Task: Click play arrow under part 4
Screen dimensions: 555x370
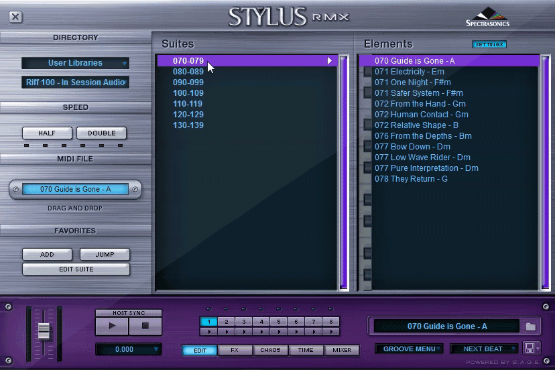Action: point(261,332)
